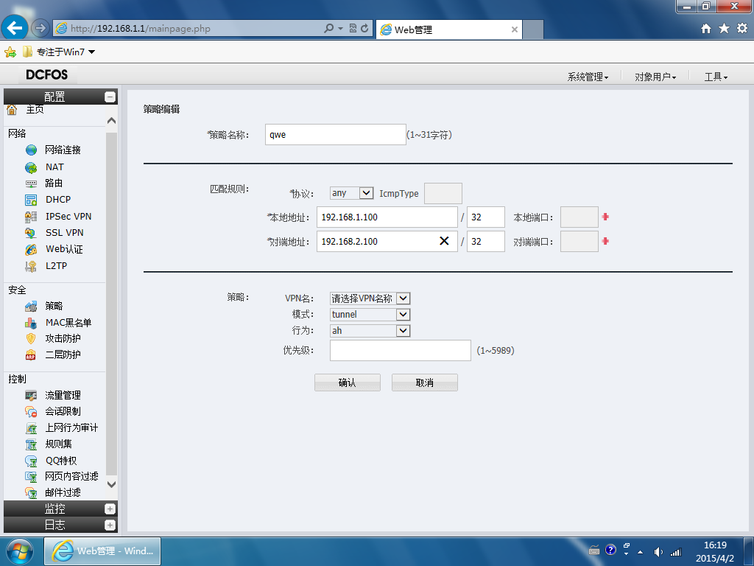The image size is (754, 566).
Task: Click the 网络连接 globe icon
Action: 31,150
